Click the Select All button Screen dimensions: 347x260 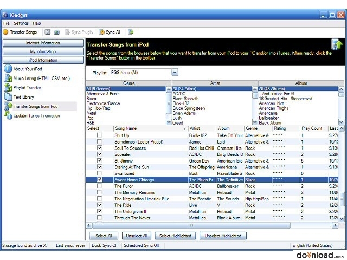[104, 236]
